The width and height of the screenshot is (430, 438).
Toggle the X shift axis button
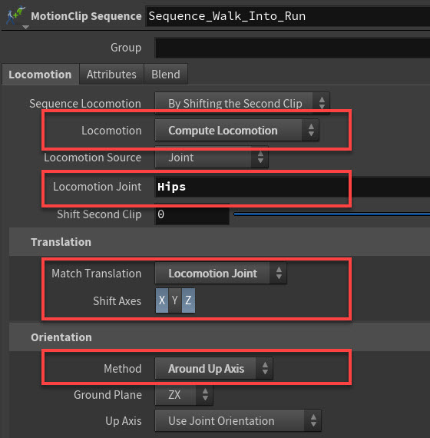coord(162,300)
